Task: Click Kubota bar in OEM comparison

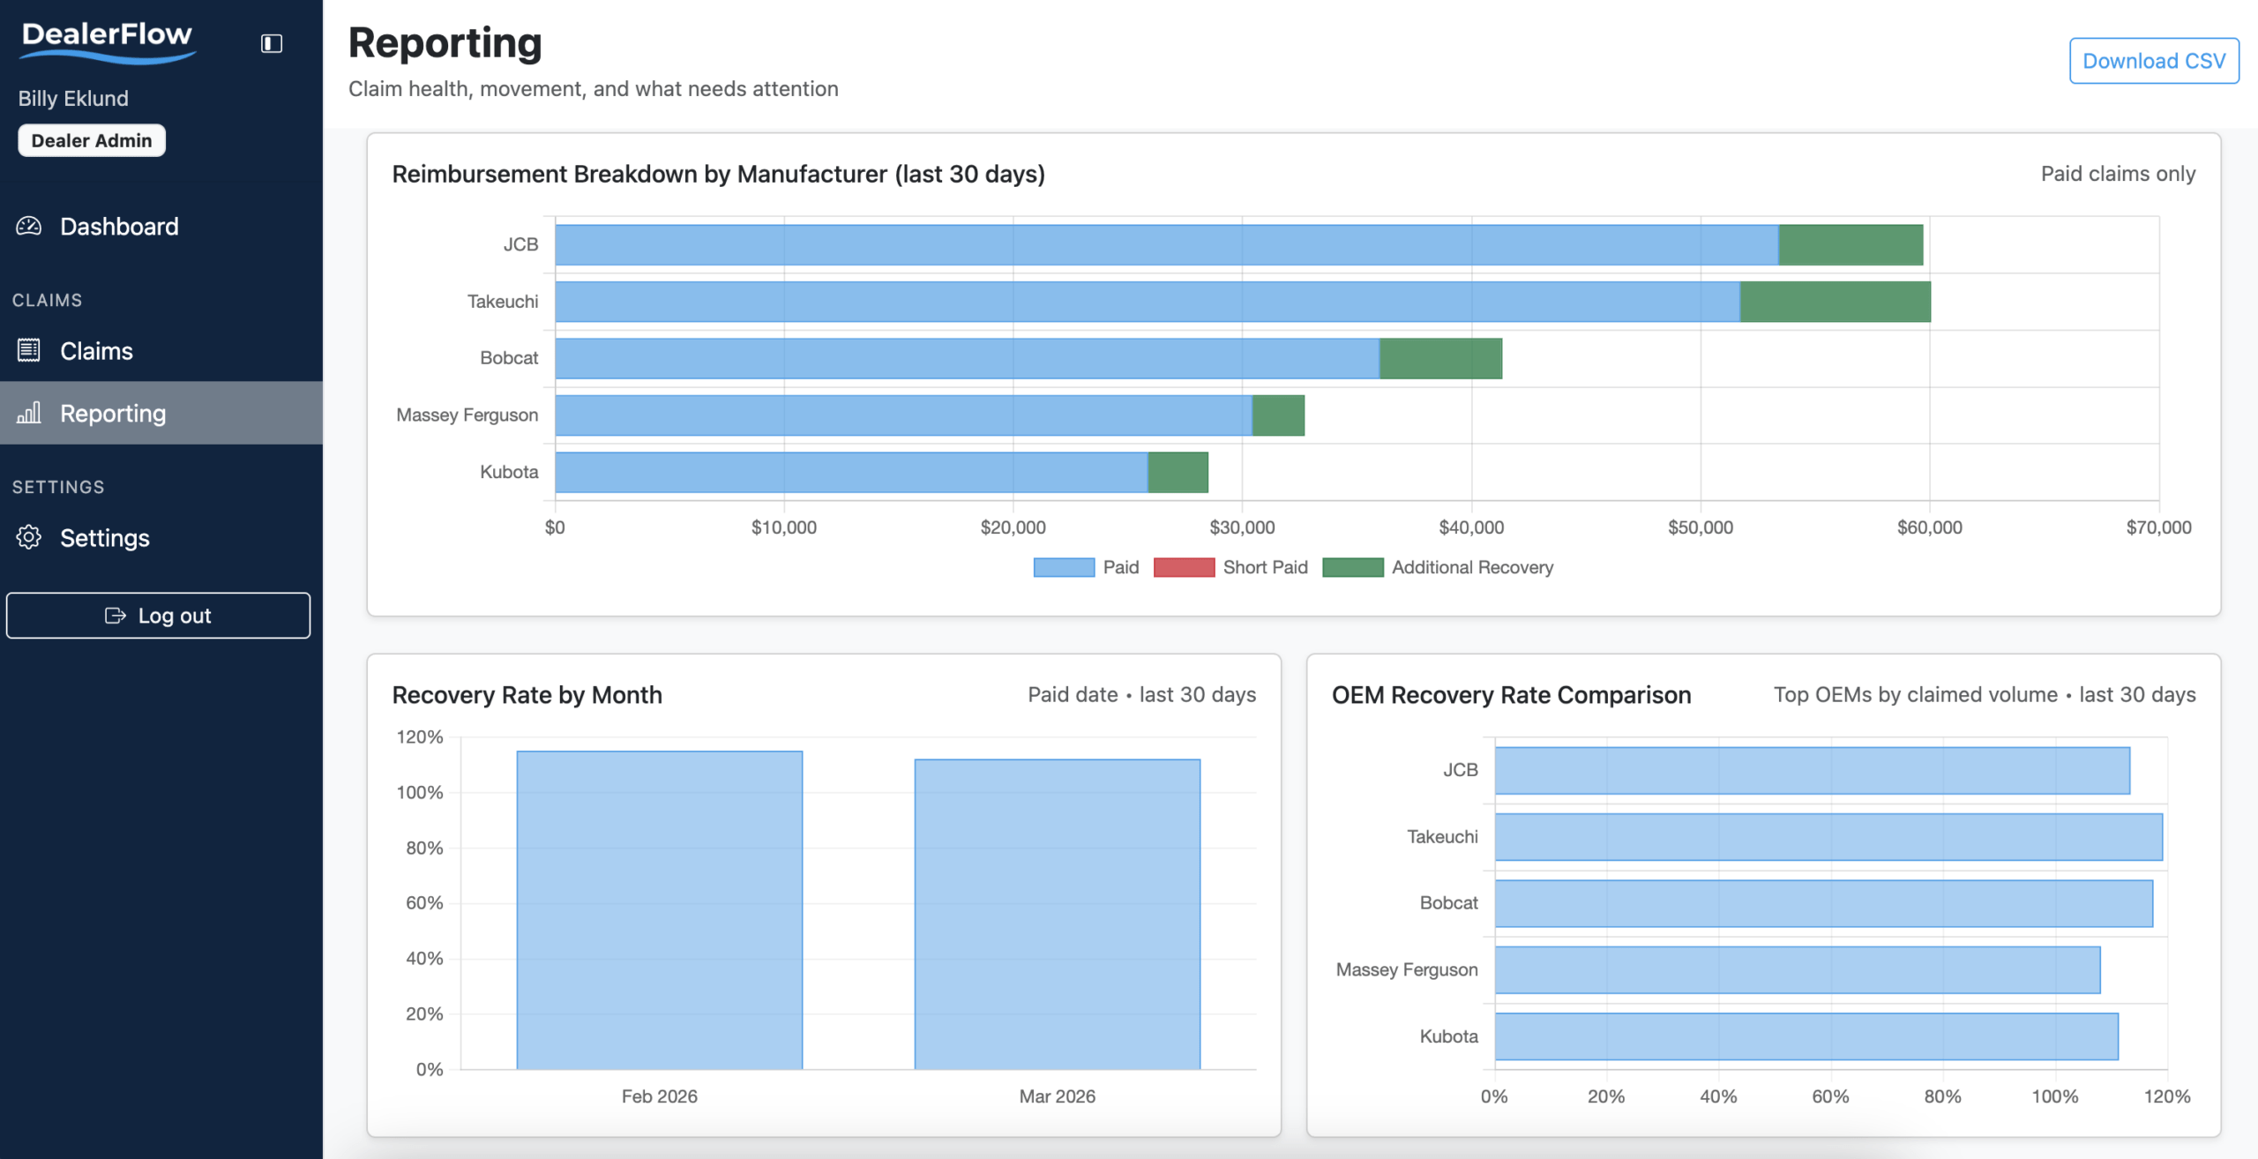Action: (1806, 1036)
